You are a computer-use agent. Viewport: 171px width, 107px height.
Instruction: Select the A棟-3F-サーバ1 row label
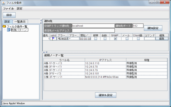(x=53, y=67)
